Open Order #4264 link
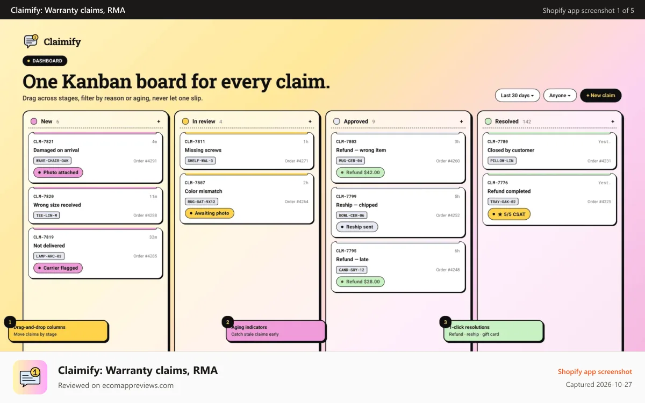 point(297,202)
